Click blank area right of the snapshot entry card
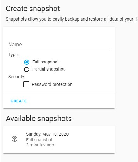The image size is (138, 162). point(126,140)
